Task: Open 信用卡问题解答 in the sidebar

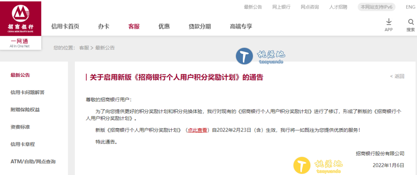Action: [x=27, y=93]
